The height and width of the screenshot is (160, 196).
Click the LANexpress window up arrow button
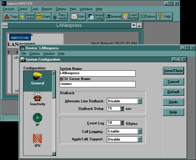point(139,26)
